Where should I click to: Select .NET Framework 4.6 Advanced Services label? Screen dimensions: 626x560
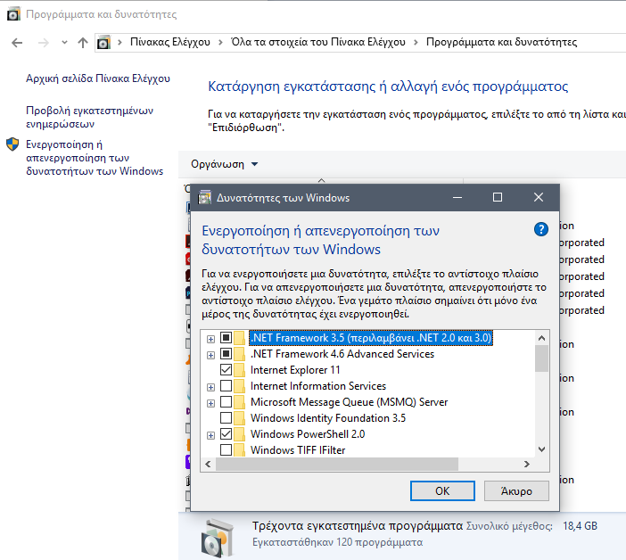342,354
